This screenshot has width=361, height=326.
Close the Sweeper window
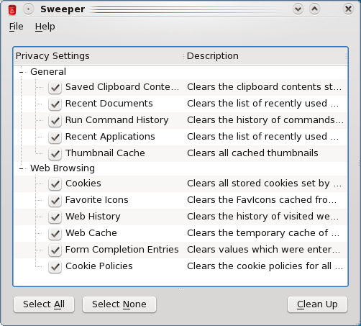pyautogui.click(x=348, y=9)
